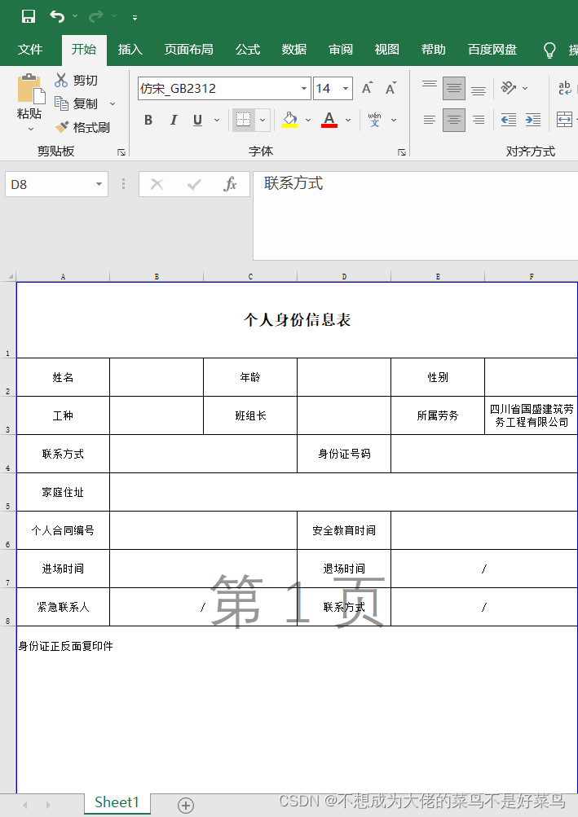Image resolution: width=578 pixels, height=817 pixels.
Task: Click the Undo arrow icon
Action: coord(57,16)
